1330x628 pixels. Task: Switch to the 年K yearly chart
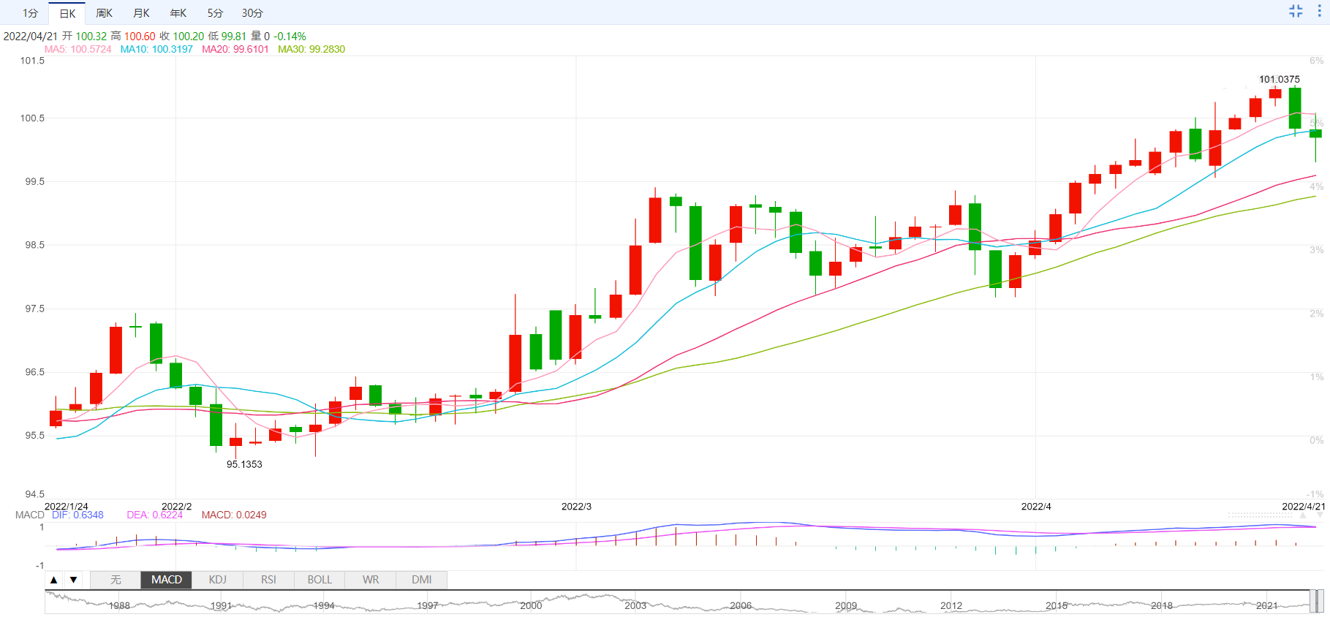[x=178, y=13]
